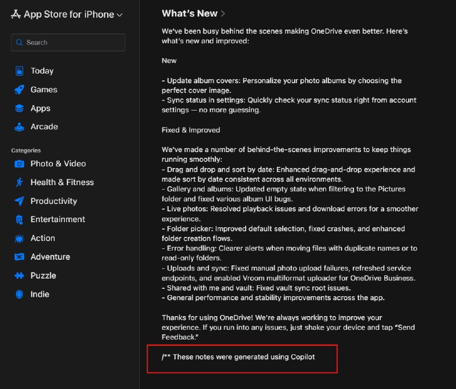Click the Photo & Video camera icon
This screenshot has width=456, height=389.
(x=18, y=163)
